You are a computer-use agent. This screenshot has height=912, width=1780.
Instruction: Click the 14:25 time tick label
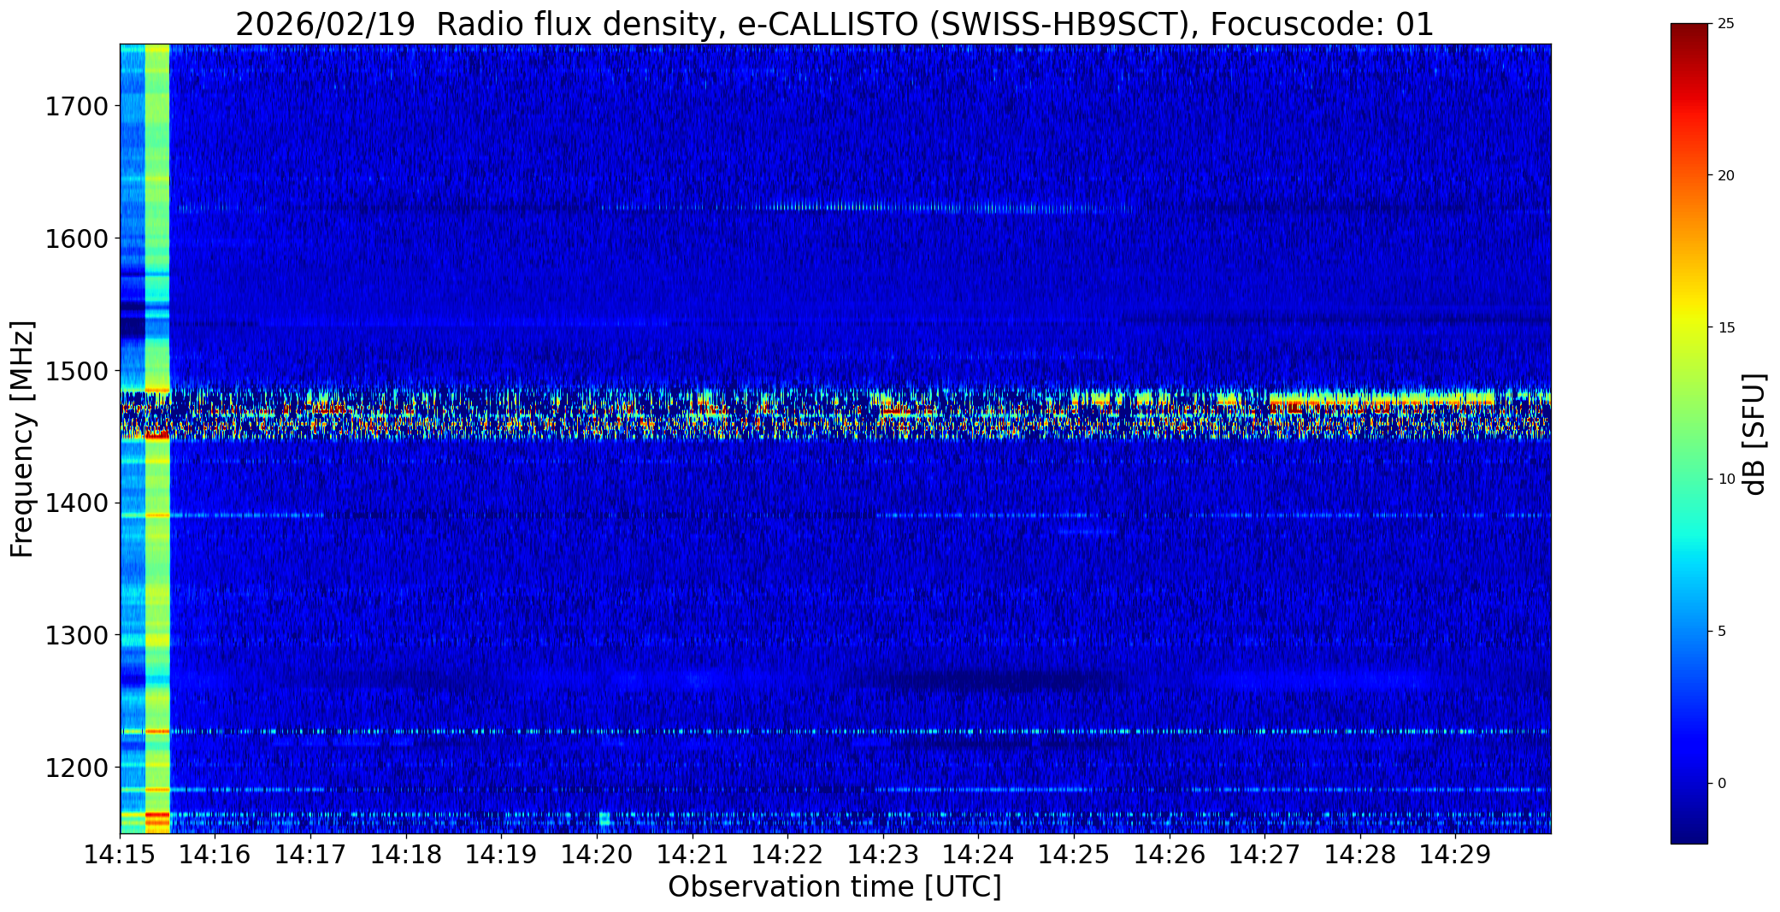coord(1074,854)
